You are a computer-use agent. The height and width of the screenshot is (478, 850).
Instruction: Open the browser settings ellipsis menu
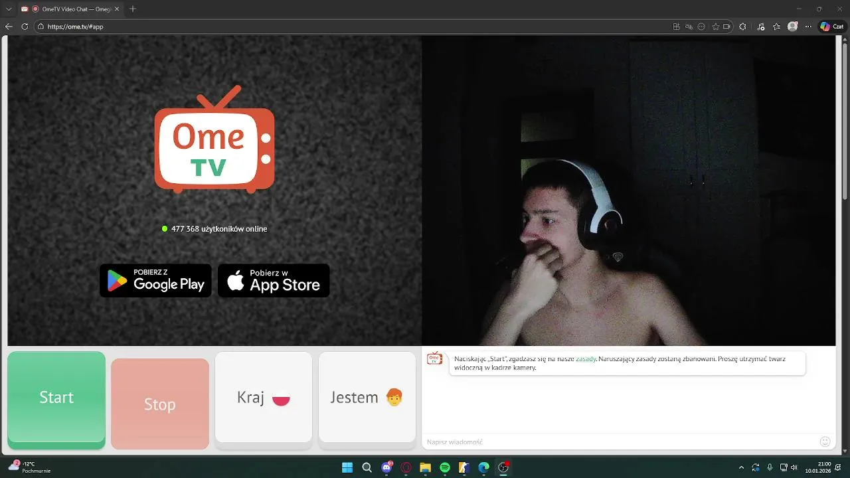point(808,27)
